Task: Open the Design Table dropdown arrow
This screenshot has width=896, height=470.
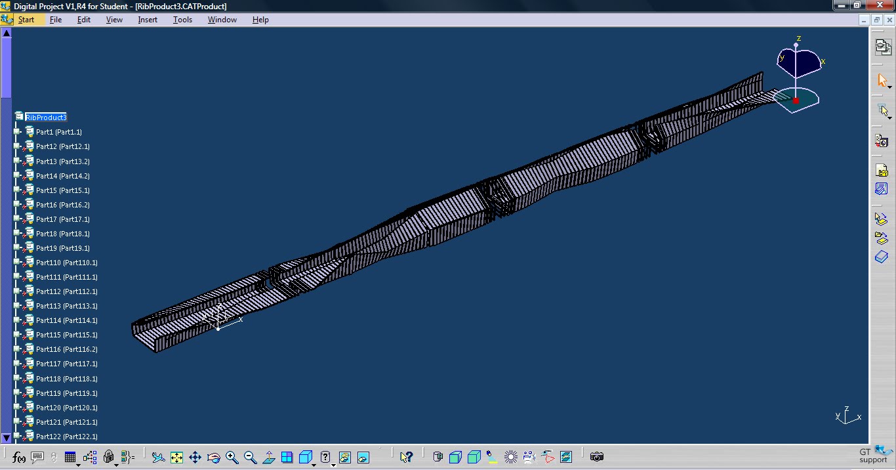Action: coord(78,465)
